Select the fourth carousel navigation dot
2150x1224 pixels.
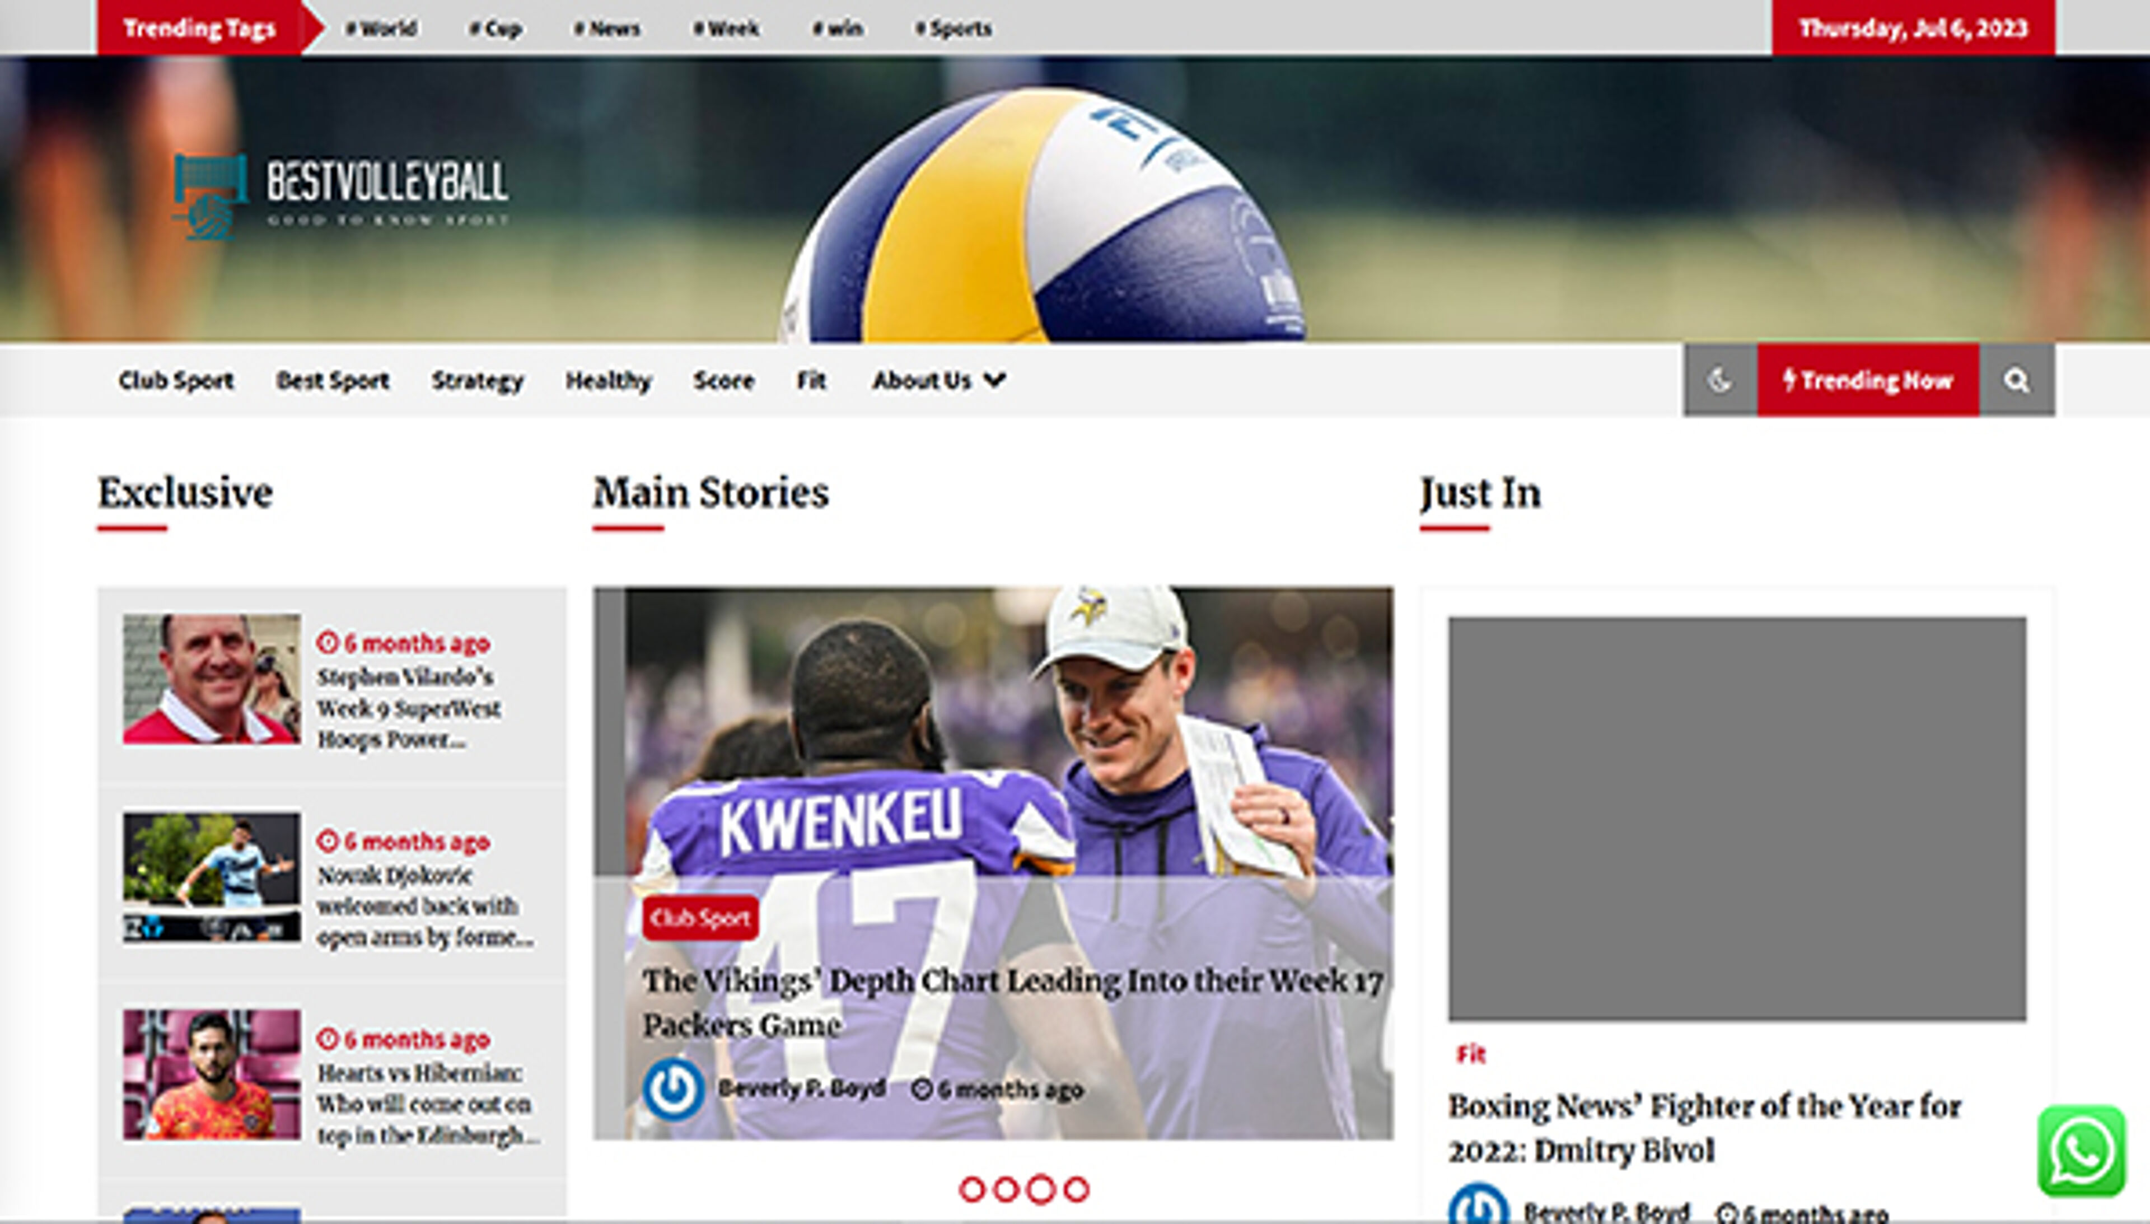tap(1076, 1189)
